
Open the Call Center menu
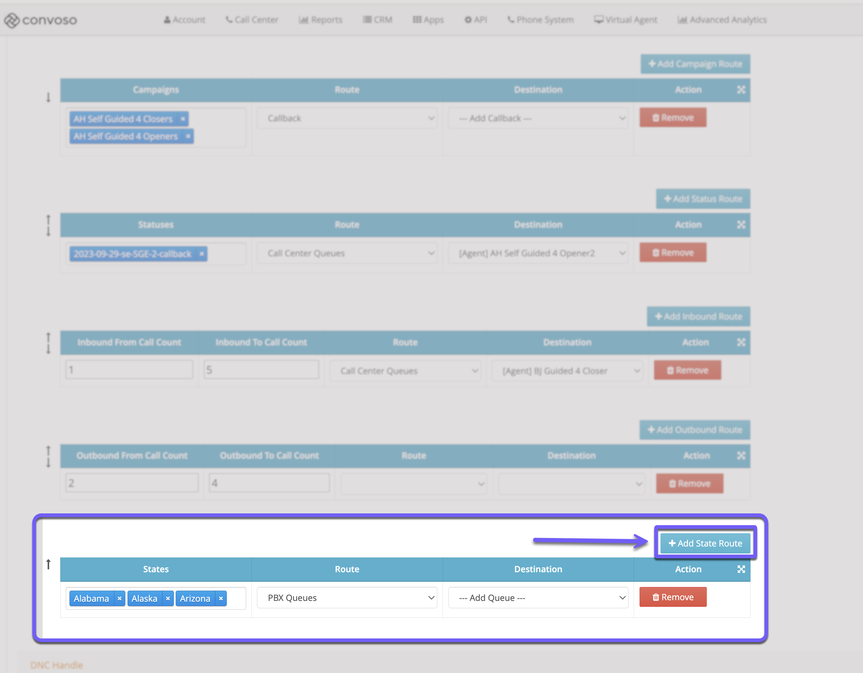point(252,20)
